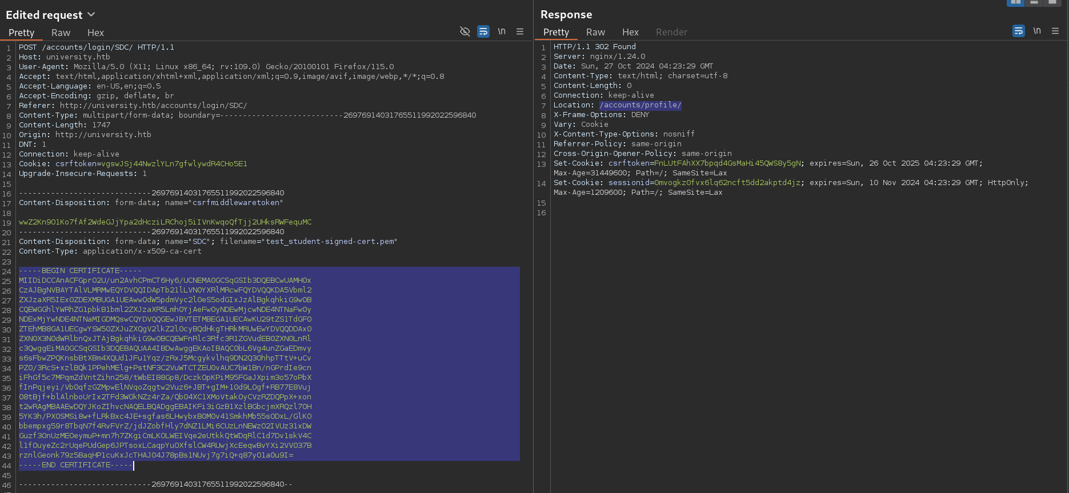Toggle hide non-printable characters eye icon in request
The height and width of the screenshot is (493, 1069).
(465, 31)
